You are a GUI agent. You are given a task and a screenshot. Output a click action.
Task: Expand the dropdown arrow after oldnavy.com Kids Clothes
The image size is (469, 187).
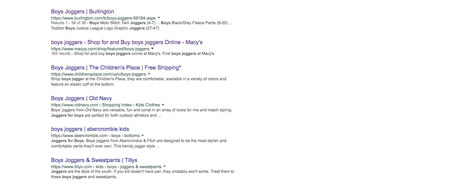[163, 104]
